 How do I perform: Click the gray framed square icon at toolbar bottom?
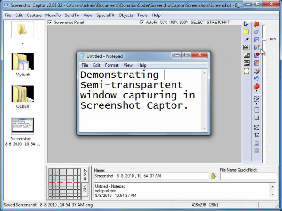(x=257, y=151)
